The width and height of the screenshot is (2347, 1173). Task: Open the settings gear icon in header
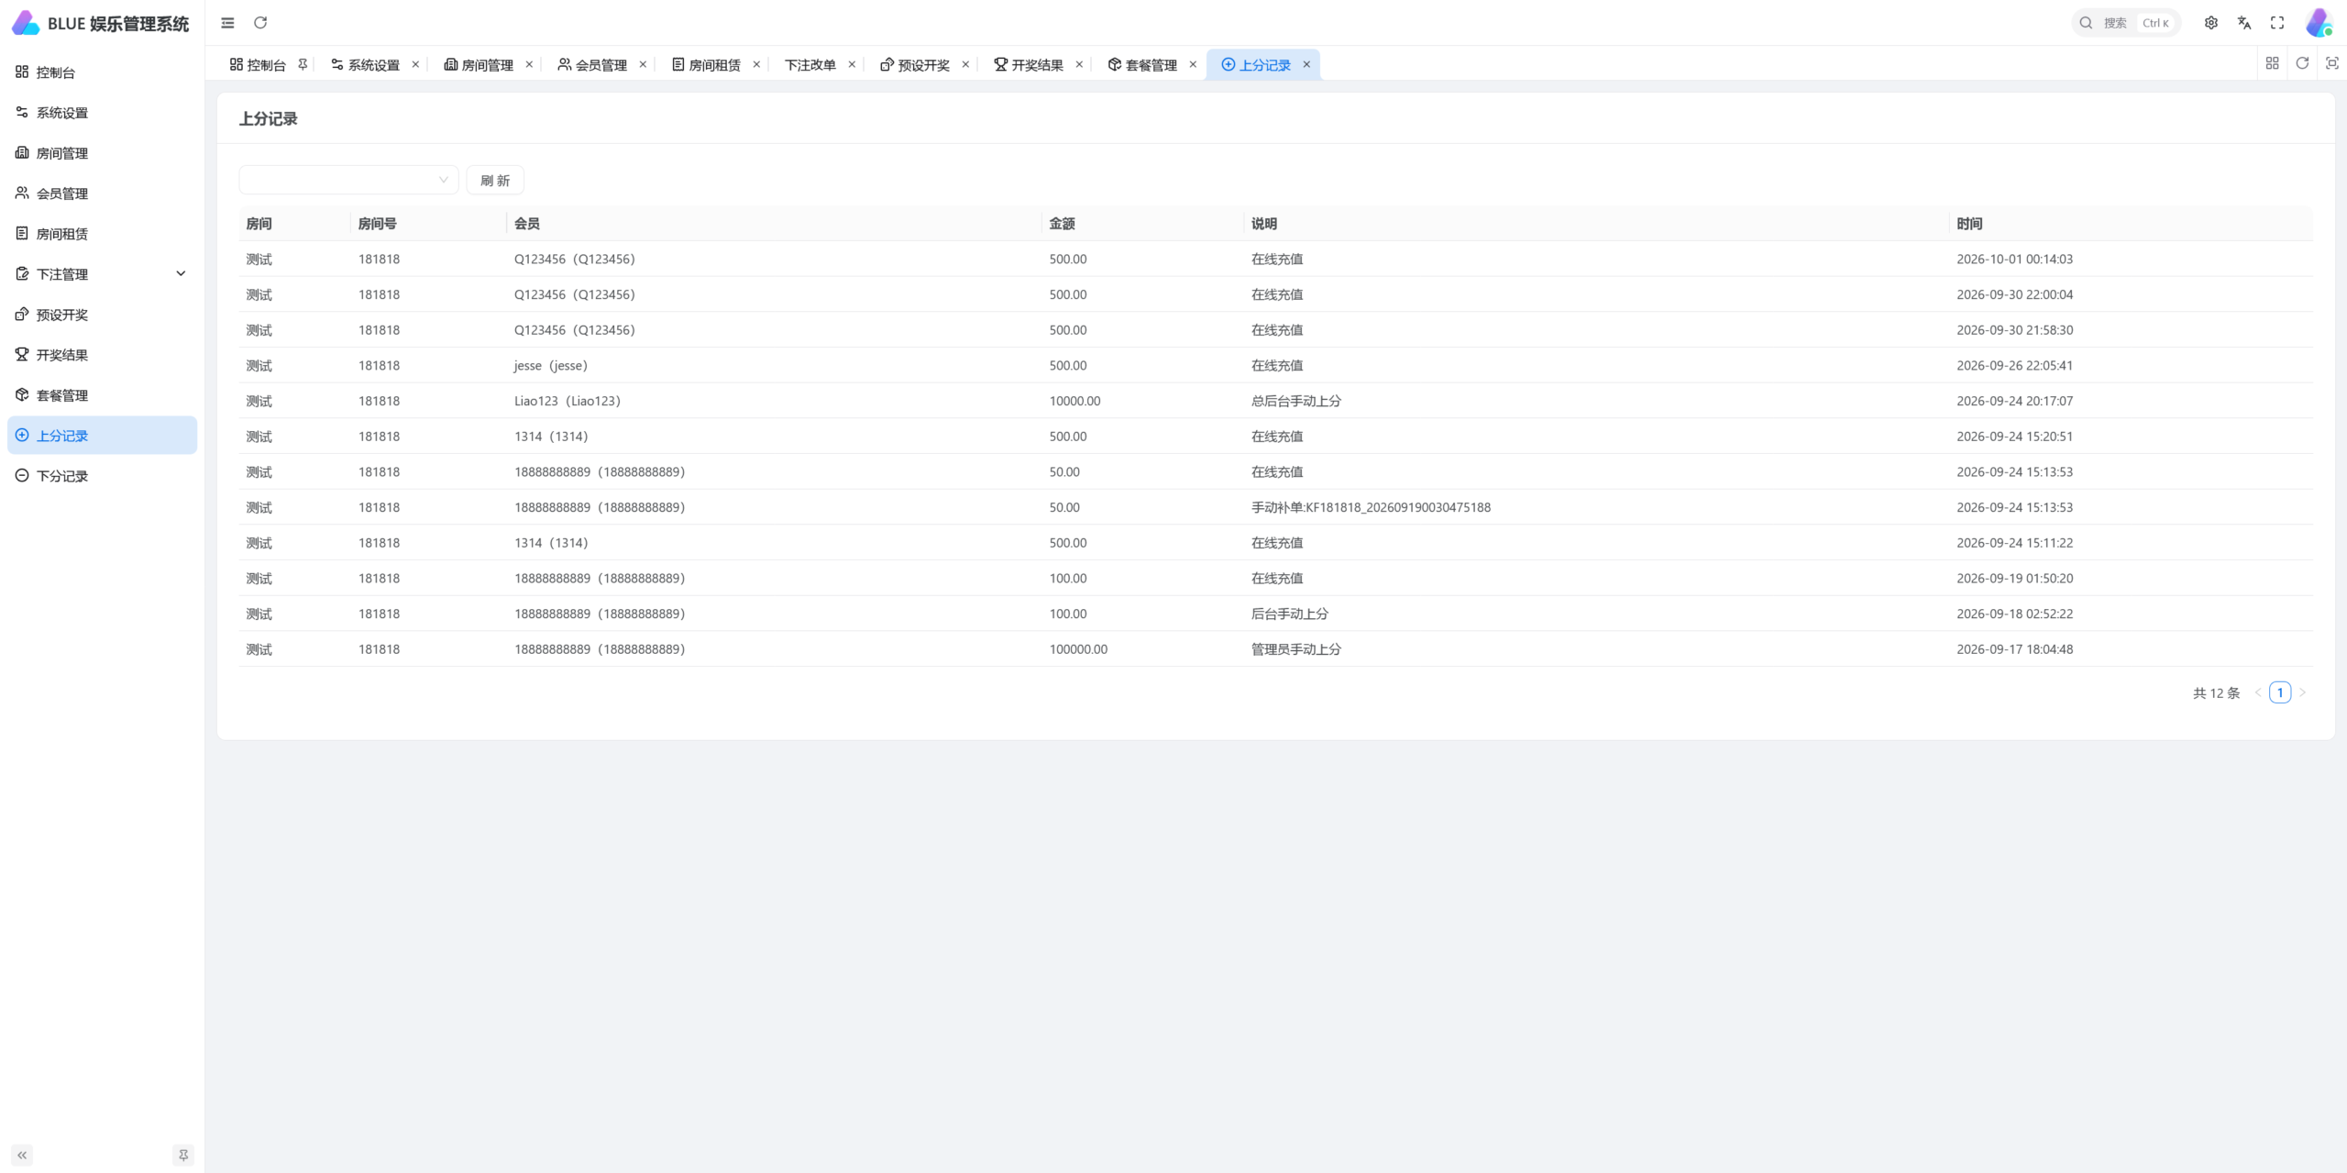coord(2211,23)
